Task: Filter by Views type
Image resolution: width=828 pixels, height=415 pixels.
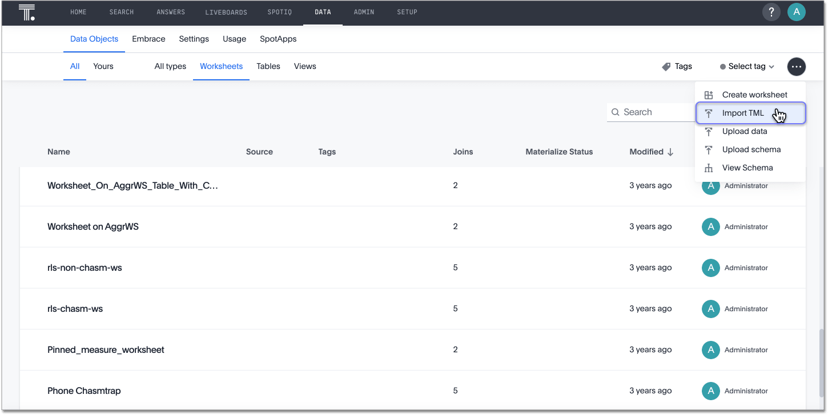Action: click(305, 67)
